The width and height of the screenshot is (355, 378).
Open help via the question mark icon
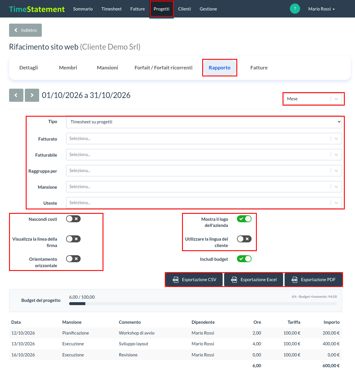tap(295, 9)
